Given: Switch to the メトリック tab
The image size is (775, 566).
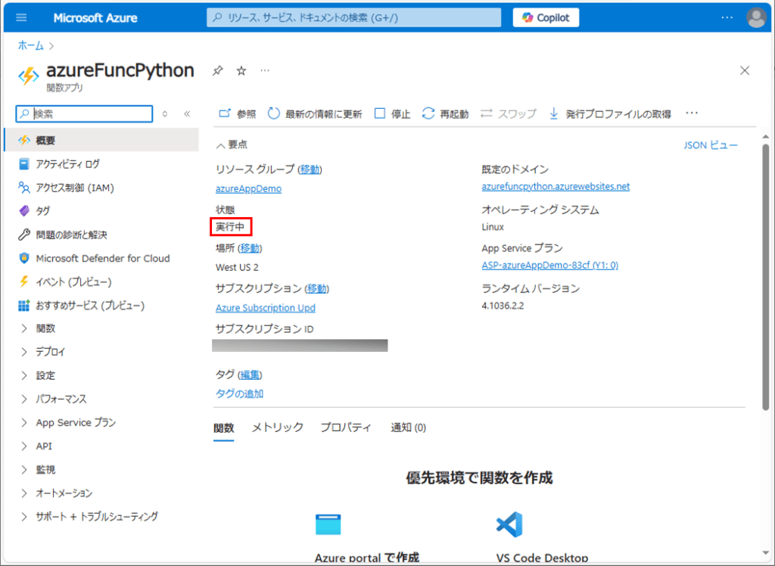Looking at the screenshot, I should [279, 427].
